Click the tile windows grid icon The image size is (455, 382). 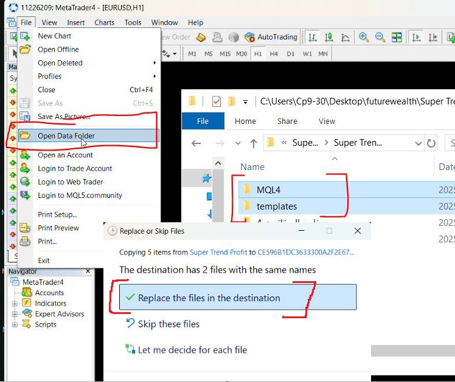(397, 37)
